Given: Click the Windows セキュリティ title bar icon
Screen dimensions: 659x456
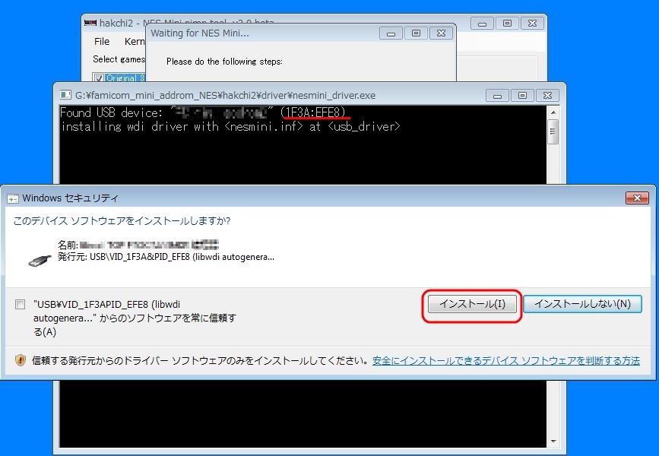Looking at the screenshot, I should pyautogui.click(x=13, y=198).
